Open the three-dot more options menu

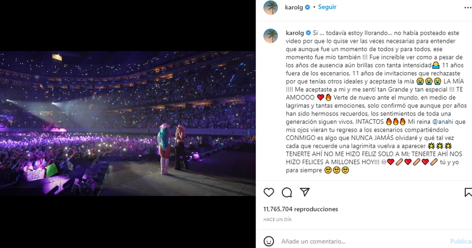(x=468, y=7)
